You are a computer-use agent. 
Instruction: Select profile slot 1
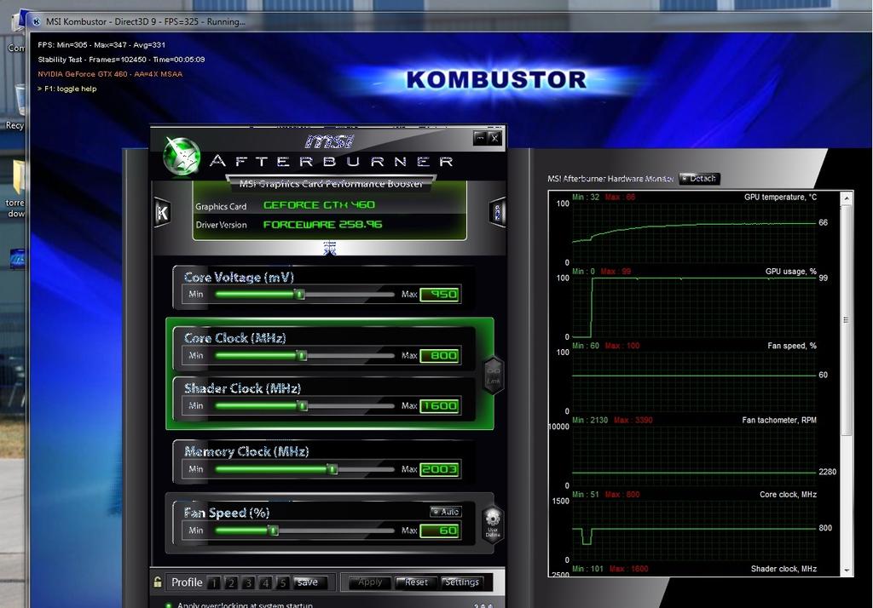[x=213, y=582]
